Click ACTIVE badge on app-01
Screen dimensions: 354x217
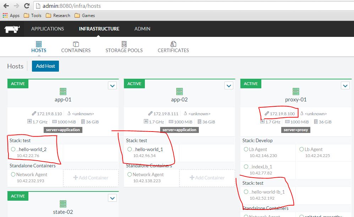point(18,84)
